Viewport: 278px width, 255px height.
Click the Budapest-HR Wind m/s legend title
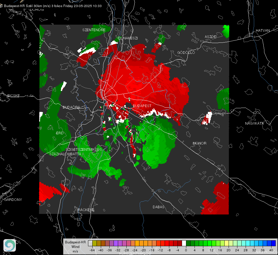(75, 246)
